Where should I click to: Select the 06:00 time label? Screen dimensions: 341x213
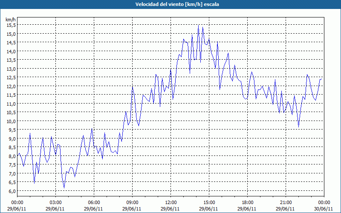[94, 203]
